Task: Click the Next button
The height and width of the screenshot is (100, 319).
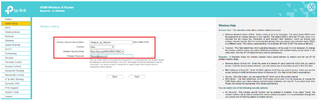Action: [137, 77]
